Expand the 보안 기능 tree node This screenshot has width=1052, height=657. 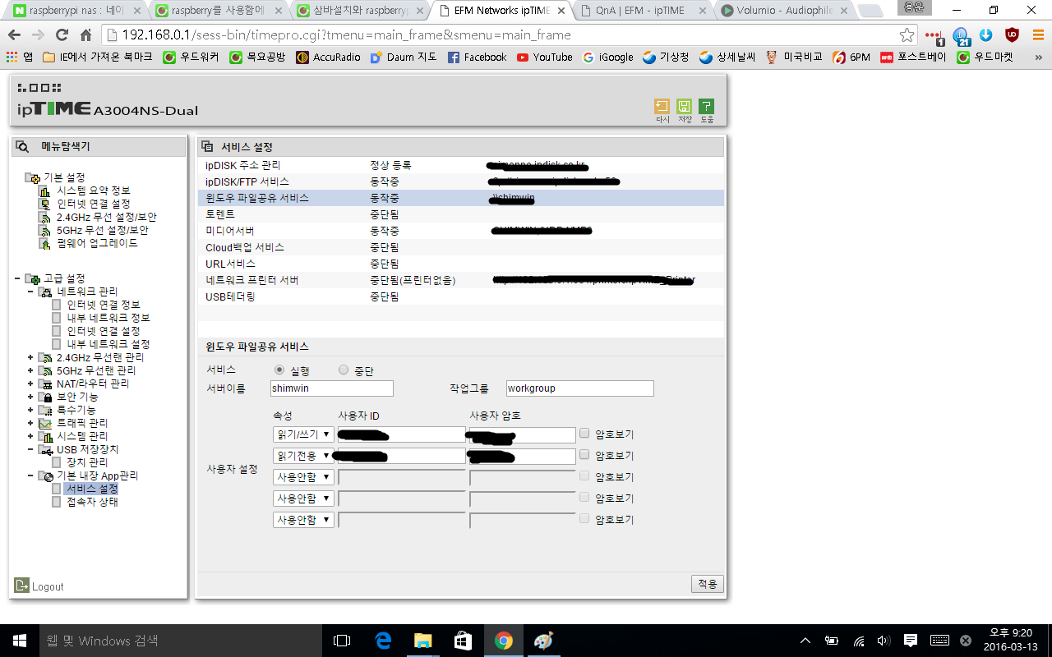click(x=30, y=397)
